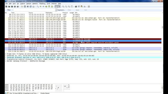Reset zoom to normal size
This screenshot has width=168, height=94.
pos(69,7)
